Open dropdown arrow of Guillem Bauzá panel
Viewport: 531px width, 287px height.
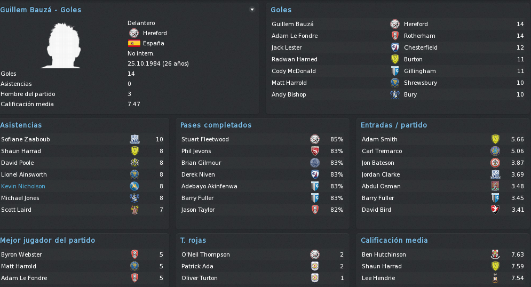(x=252, y=10)
